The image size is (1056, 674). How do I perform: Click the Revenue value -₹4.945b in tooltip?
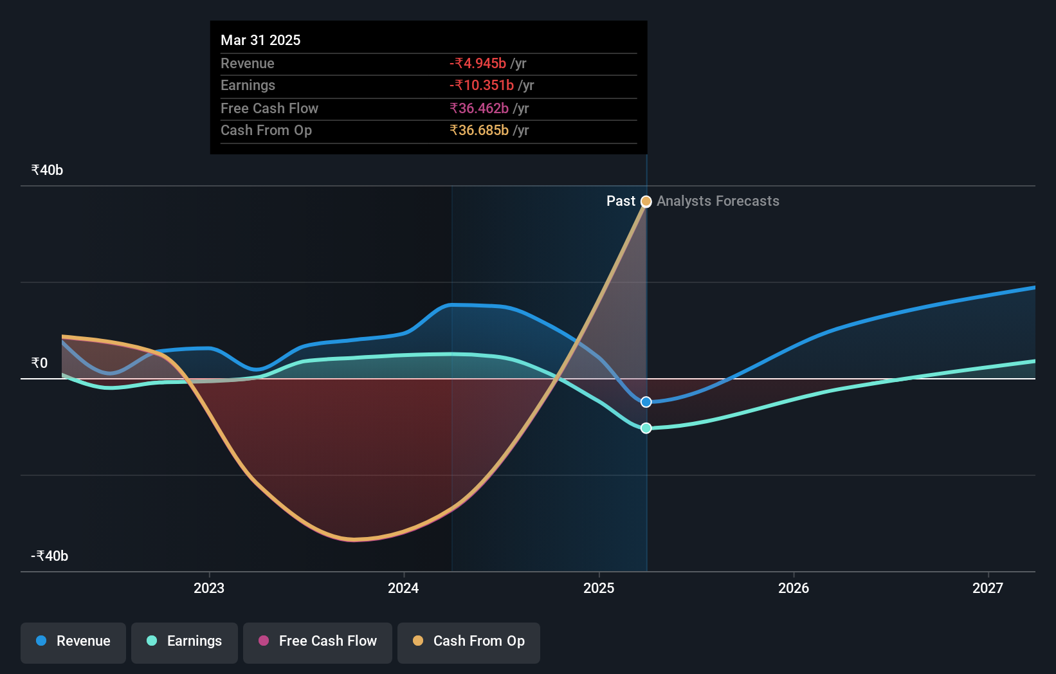click(478, 63)
